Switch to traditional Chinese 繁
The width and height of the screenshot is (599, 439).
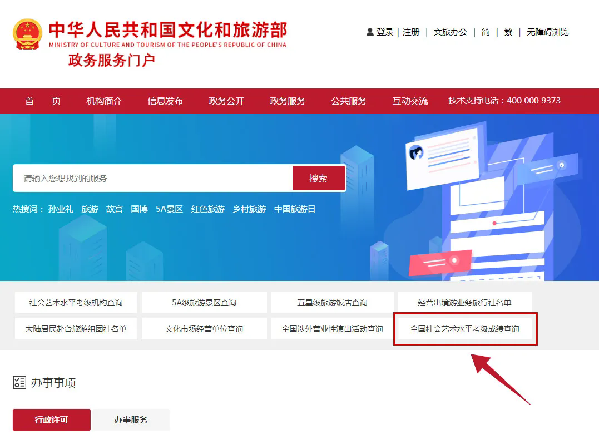coord(508,32)
